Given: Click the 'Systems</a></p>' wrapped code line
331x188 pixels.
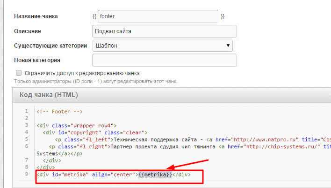Looking at the screenshot, I should [x=59, y=153].
